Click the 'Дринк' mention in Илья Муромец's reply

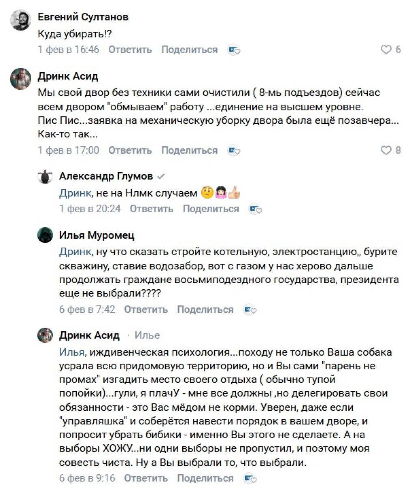click(x=75, y=252)
